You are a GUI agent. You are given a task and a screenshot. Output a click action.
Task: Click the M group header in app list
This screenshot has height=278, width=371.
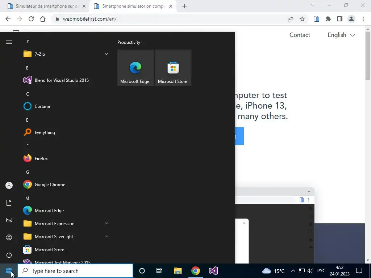(27, 198)
